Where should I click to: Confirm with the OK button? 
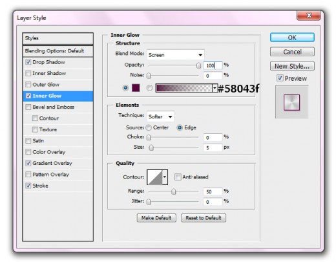point(292,38)
